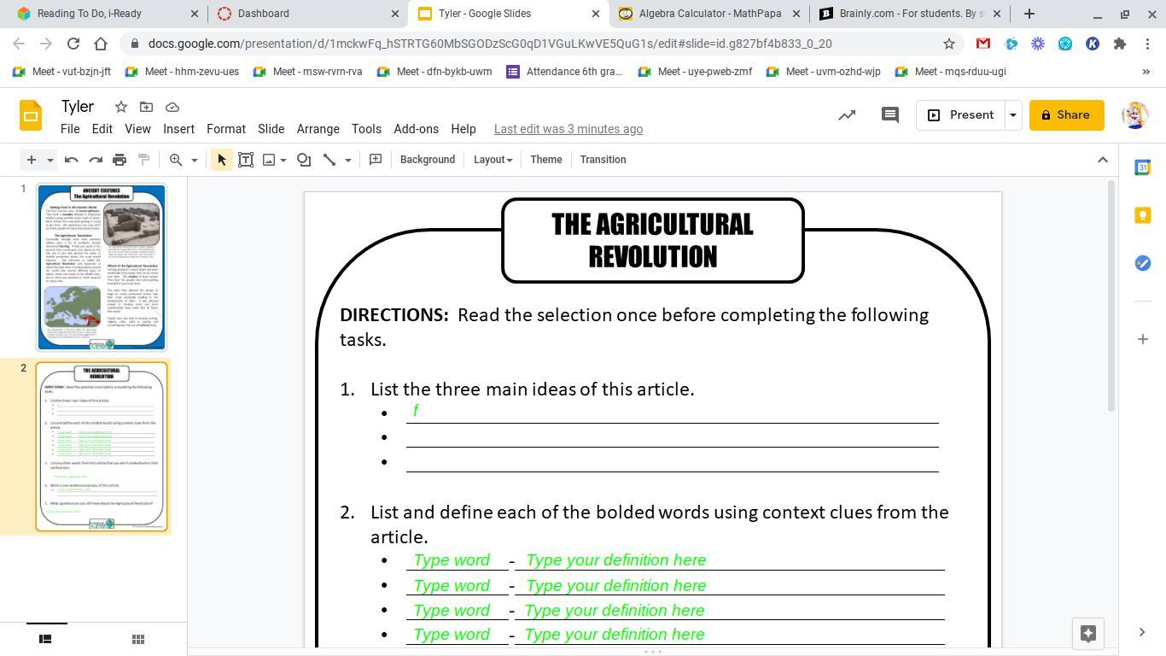Image resolution: width=1166 pixels, height=656 pixels.
Task: Get more add-ons with plus icon
Action: tap(1143, 339)
